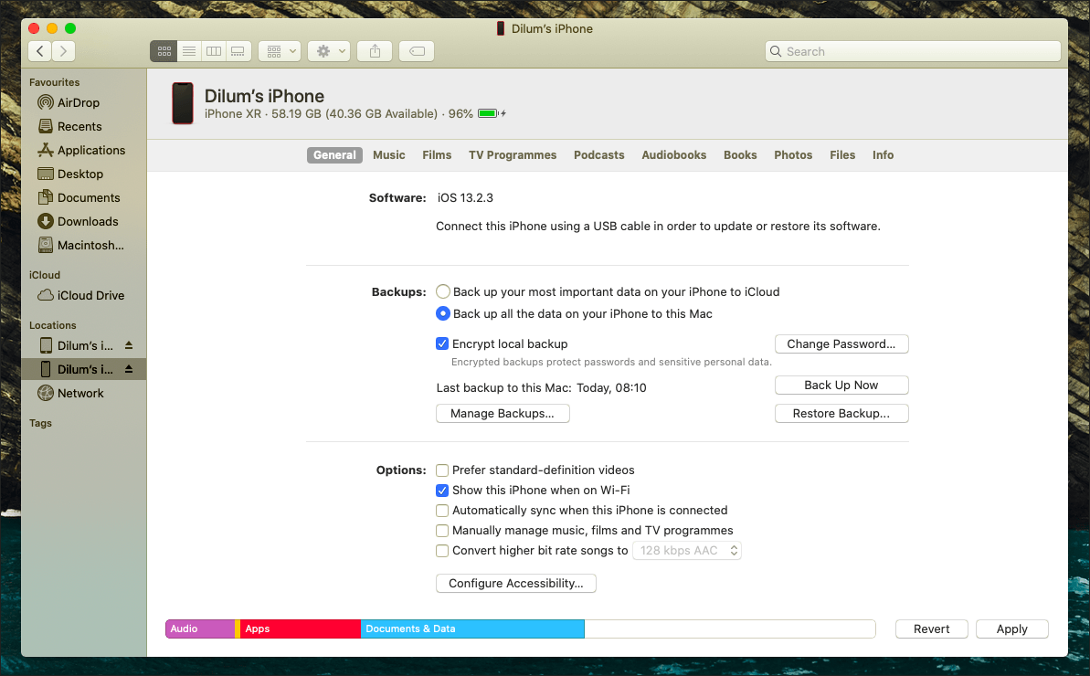Open the group-by arrangement dropdown
This screenshot has width=1090, height=676.
280,51
